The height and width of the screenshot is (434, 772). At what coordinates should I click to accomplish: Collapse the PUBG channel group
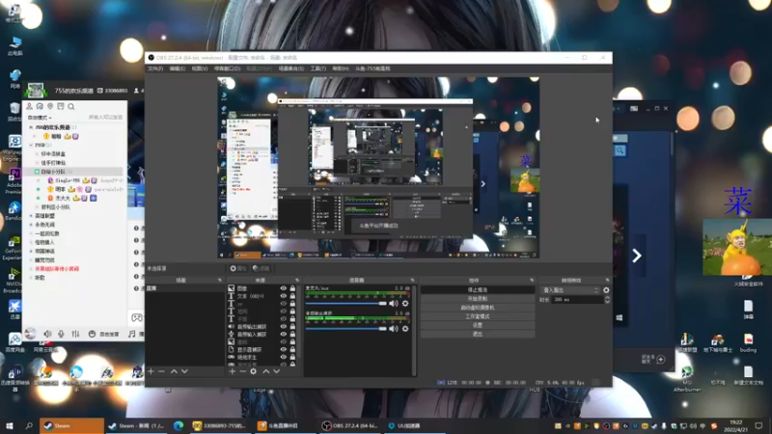coord(31,146)
